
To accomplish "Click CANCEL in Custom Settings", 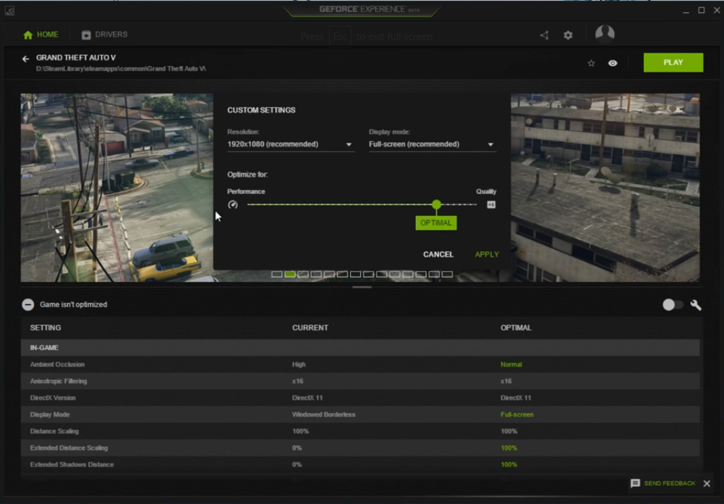I will click(x=438, y=254).
